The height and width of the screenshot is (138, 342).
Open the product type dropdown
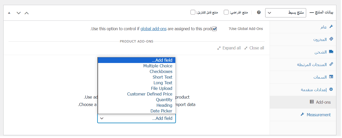tap(286, 13)
